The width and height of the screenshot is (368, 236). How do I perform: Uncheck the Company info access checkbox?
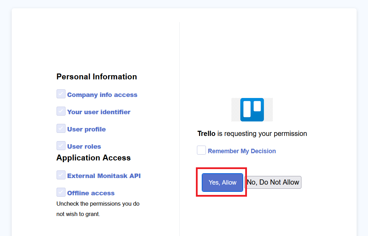pos(61,94)
